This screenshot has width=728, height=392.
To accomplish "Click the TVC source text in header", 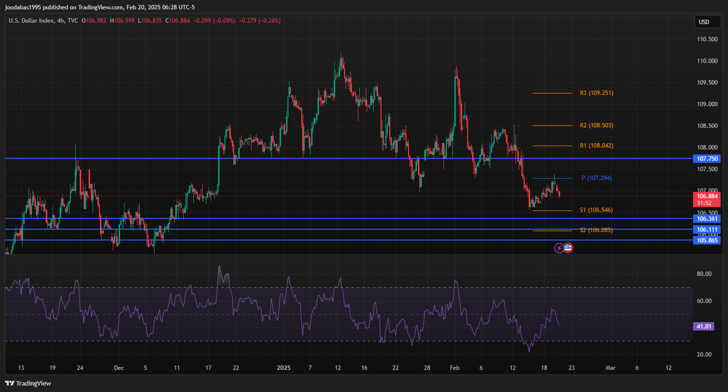I will (x=72, y=21).
